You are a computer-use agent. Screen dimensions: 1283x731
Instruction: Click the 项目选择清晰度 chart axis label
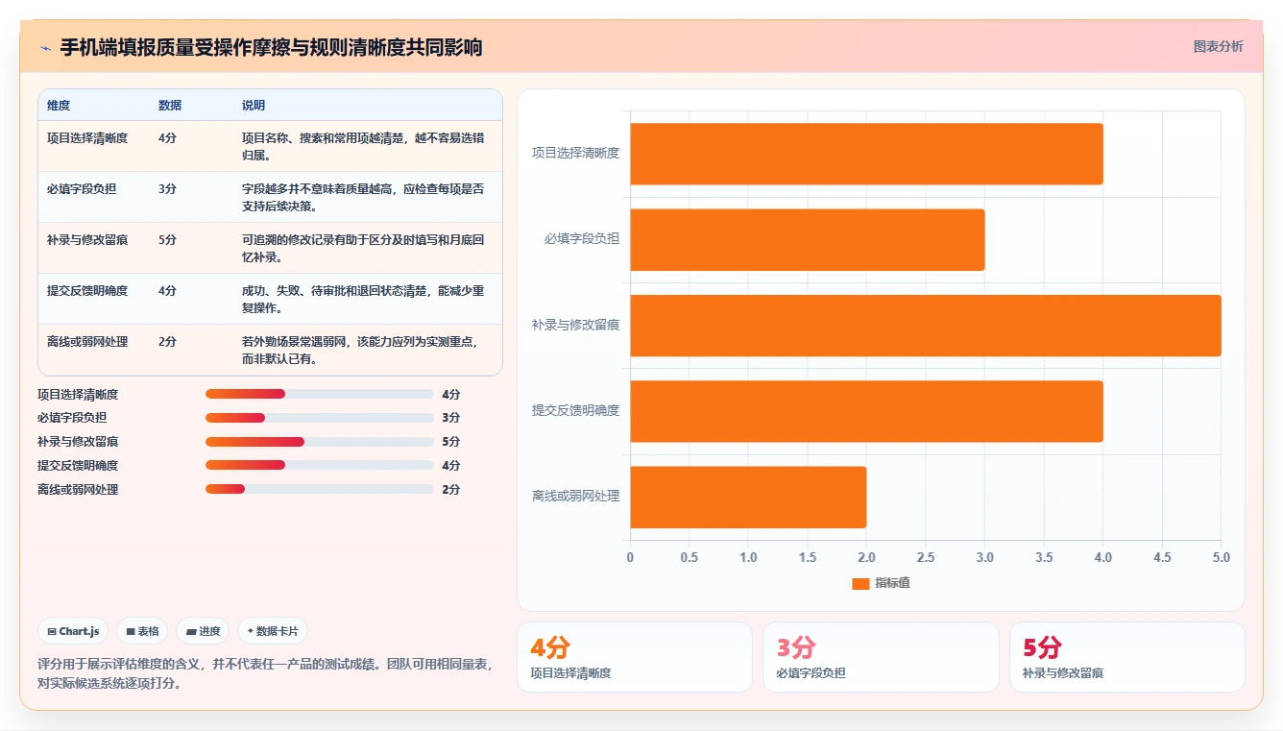575,153
